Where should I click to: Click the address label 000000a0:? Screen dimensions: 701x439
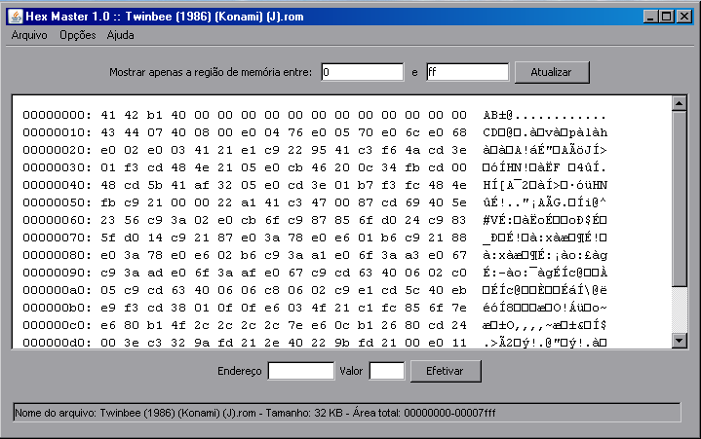57,290
